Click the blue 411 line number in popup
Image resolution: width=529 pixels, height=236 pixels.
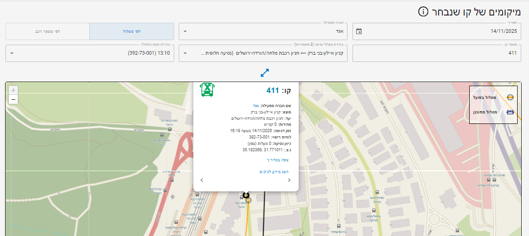tap(273, 90)
